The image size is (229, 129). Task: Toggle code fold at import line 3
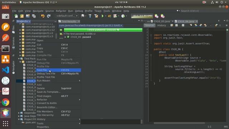(151, 35)
